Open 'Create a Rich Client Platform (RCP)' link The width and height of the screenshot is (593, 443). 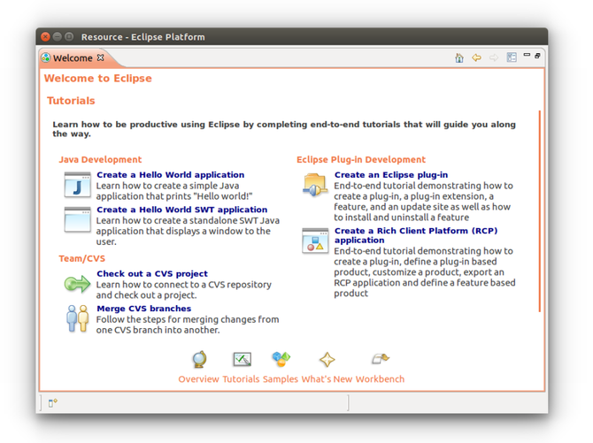416,235
